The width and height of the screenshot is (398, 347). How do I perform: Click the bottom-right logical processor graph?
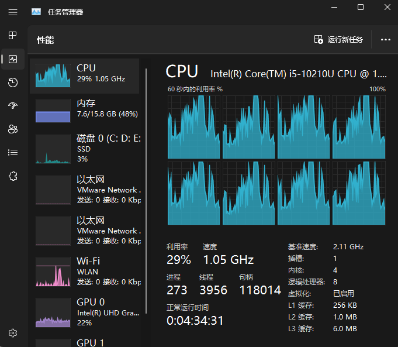359,193
